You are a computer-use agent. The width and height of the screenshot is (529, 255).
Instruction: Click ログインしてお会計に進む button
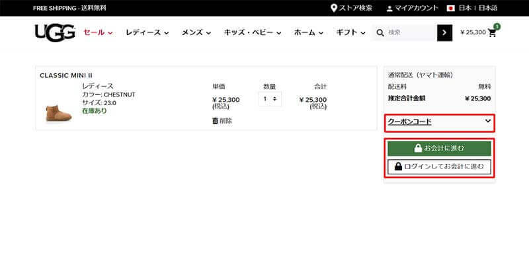tap(439, 166)
